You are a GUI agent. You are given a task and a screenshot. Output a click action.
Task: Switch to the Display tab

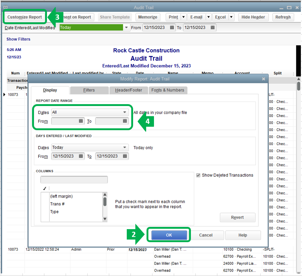(x=50, y=90)
